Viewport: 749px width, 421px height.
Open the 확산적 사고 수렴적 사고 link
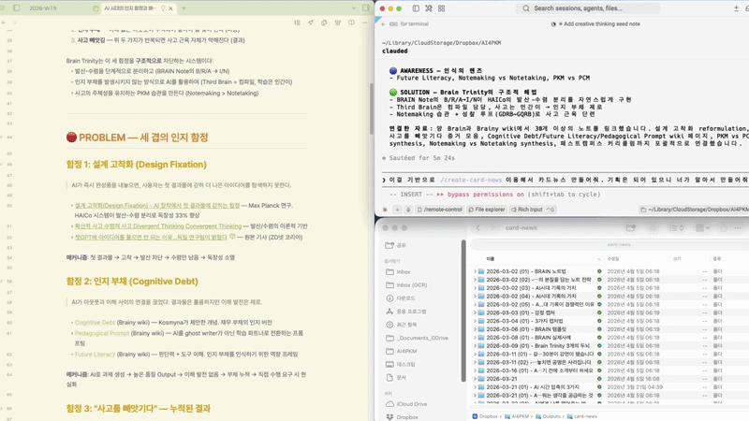tap(158, 226)
